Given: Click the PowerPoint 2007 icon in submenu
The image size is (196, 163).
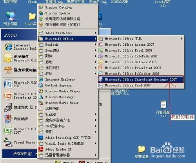Looking at the screenshot, I should pos(100,68).
